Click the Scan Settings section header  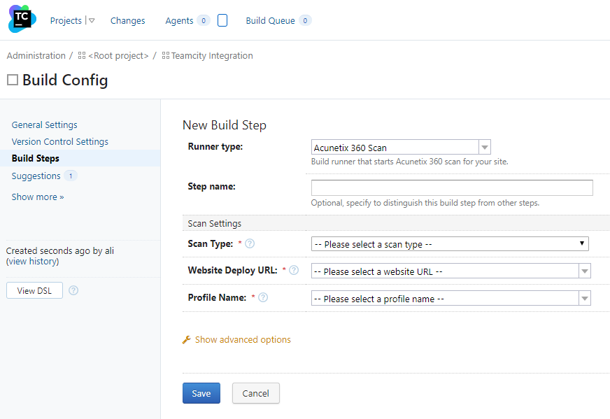click(396, 223)
